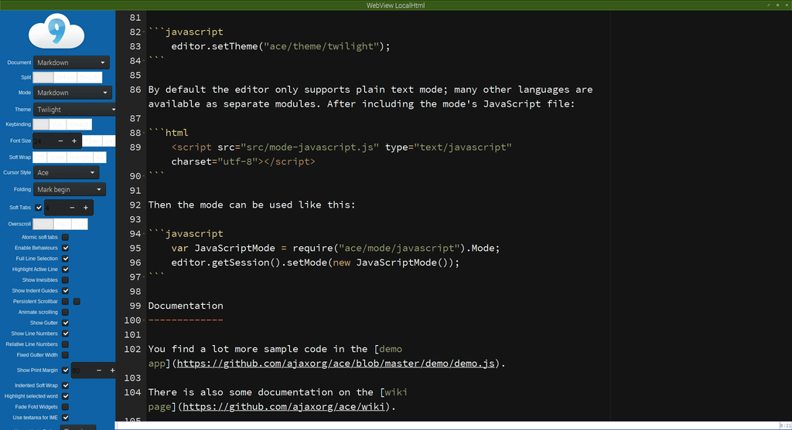Choose the Vim keybinding
Screen dimensions: 792x430
[x=58, y=124]
